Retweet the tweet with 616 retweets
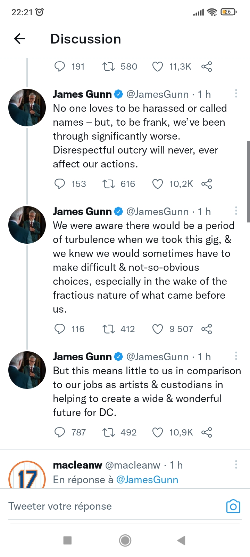 click(109, 184)
